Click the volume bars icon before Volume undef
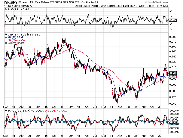 click(6, 43)
